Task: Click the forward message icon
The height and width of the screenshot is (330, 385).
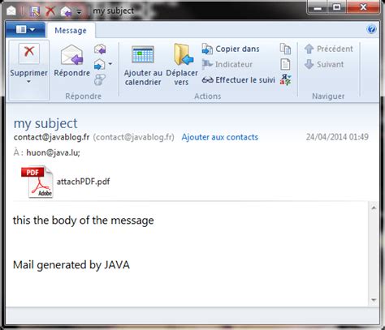Action: (x=100, y=64)
